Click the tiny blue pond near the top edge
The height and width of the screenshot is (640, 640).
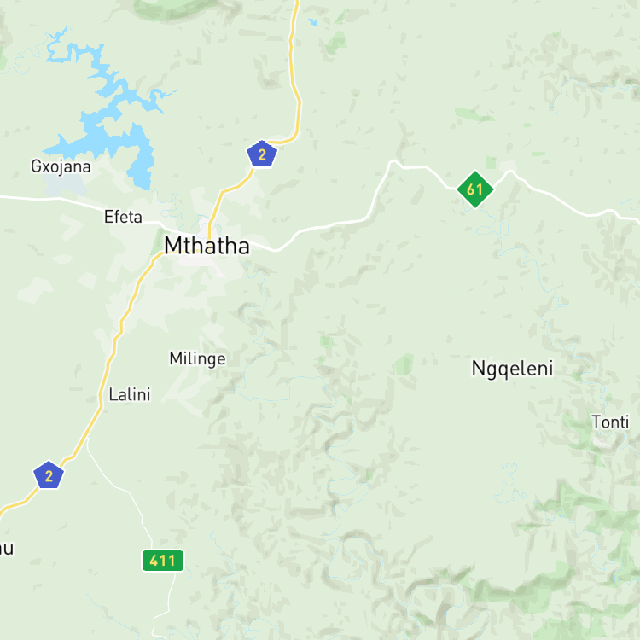tap(313, 21)
